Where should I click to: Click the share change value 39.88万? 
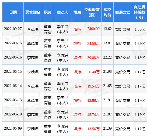click(x=93, y=58)
